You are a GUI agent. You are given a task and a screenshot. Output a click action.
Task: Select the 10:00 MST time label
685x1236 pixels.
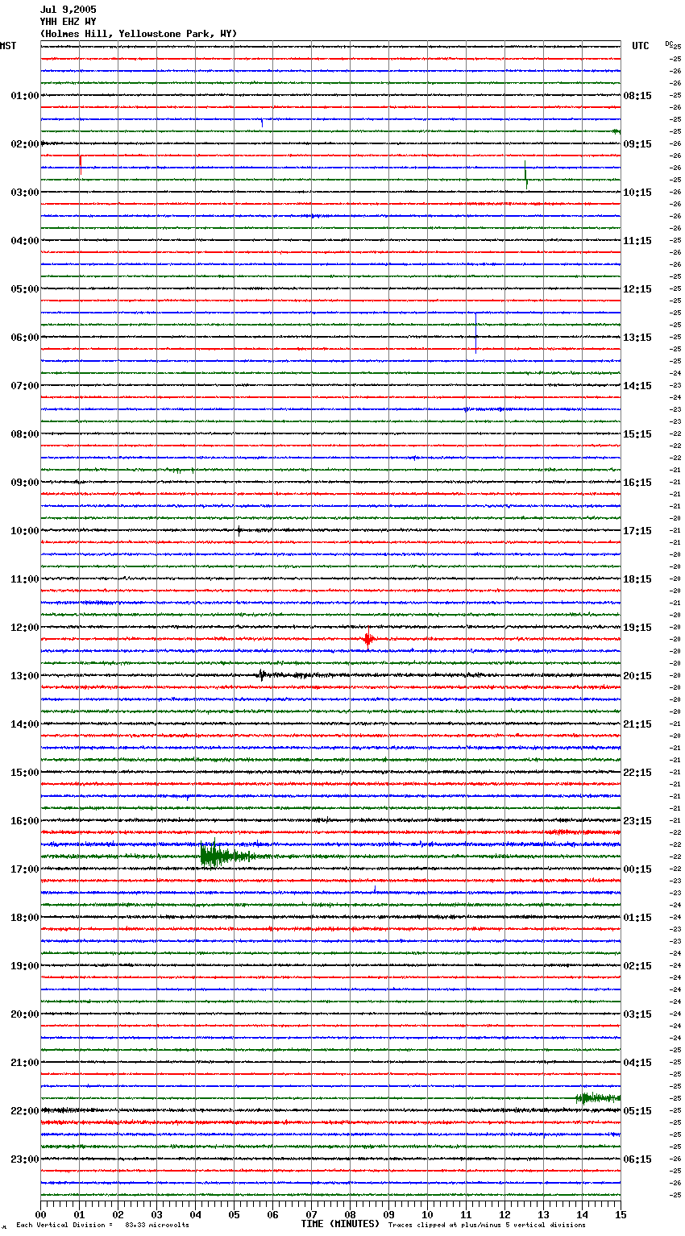click(x=25, y=531)
